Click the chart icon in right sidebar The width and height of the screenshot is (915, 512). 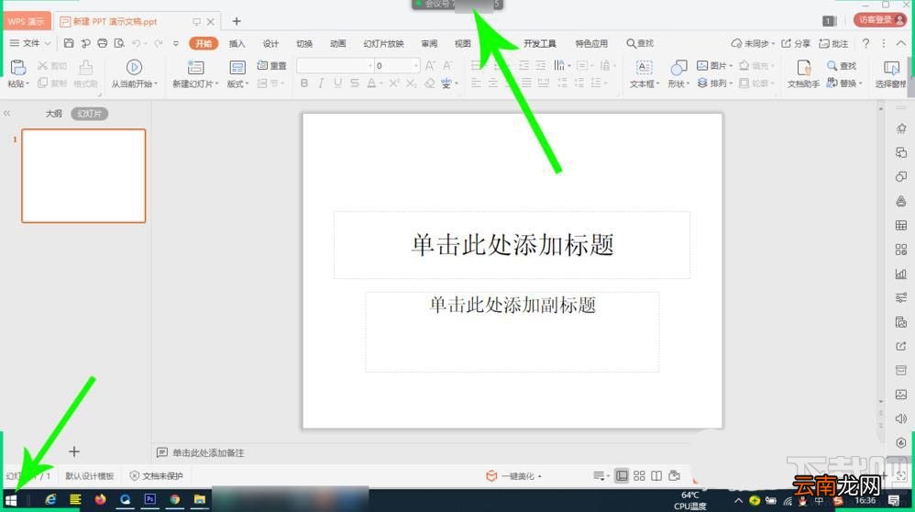click(901, 273)
